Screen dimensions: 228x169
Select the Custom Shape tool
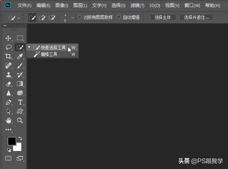coord(20,111)
